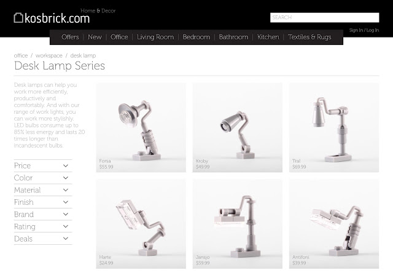Expand the Rating filter chevron
Screen dimensions: 393x278
click(x=66, y=226)
